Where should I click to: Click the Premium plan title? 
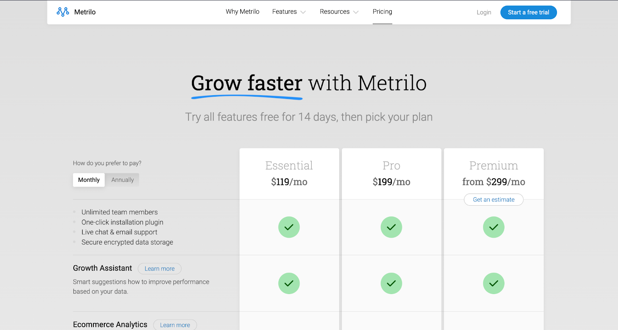tap(494, 166)
